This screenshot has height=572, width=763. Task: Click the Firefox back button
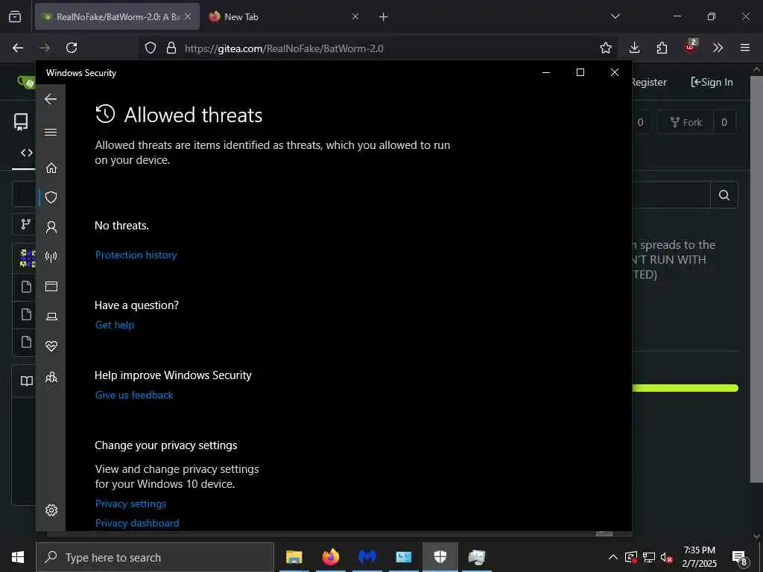coord(18,48)
